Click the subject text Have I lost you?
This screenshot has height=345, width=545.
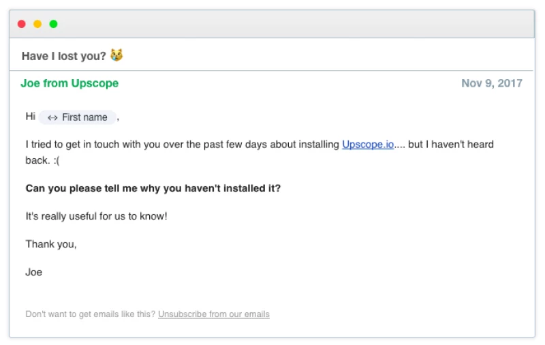pyautogui.click(x=63, y=56)
